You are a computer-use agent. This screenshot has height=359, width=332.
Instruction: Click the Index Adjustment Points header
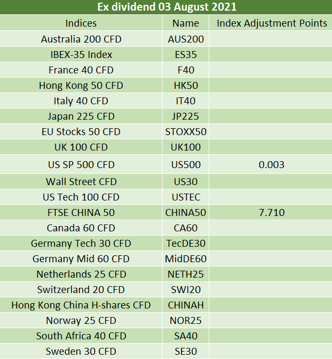(271, 23)
